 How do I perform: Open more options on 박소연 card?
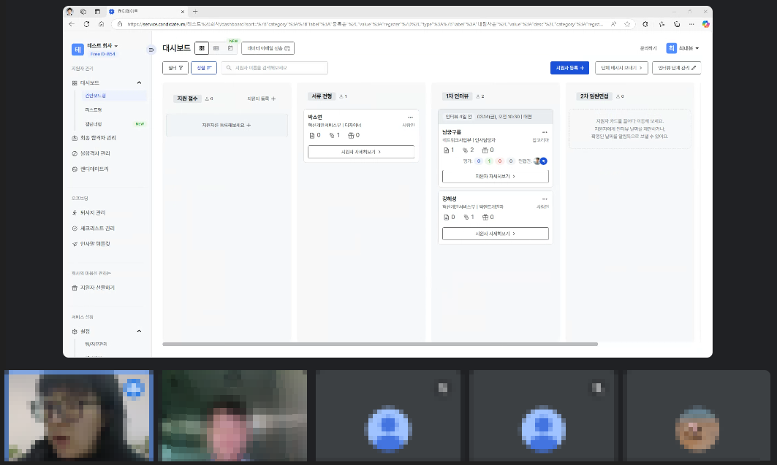coord(410,118)
